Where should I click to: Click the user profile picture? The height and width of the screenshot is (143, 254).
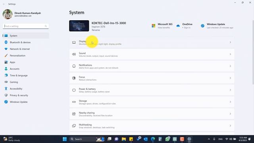click(x=8, y=14)
